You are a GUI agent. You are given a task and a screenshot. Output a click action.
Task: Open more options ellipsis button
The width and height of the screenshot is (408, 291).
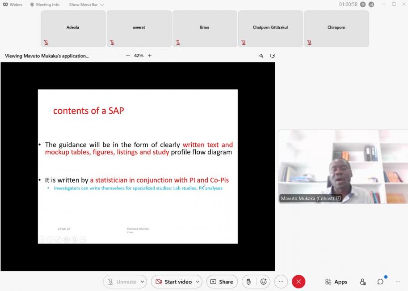point(281,282)
